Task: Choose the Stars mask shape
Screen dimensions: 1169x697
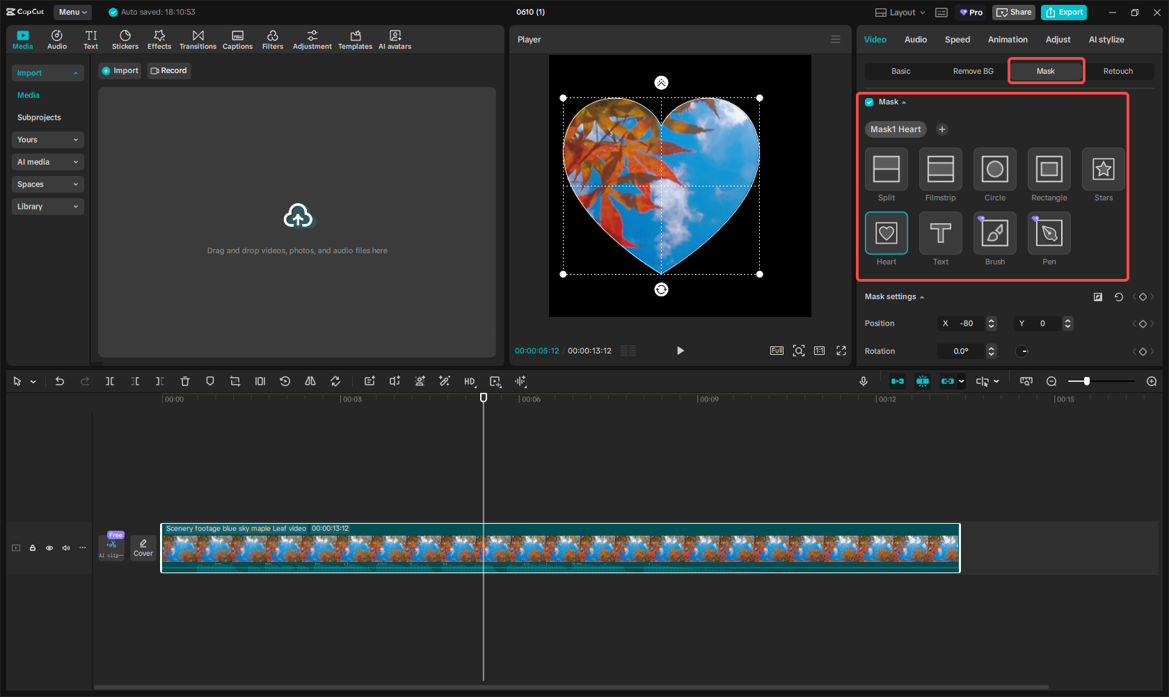Action: click(1103, 169)
